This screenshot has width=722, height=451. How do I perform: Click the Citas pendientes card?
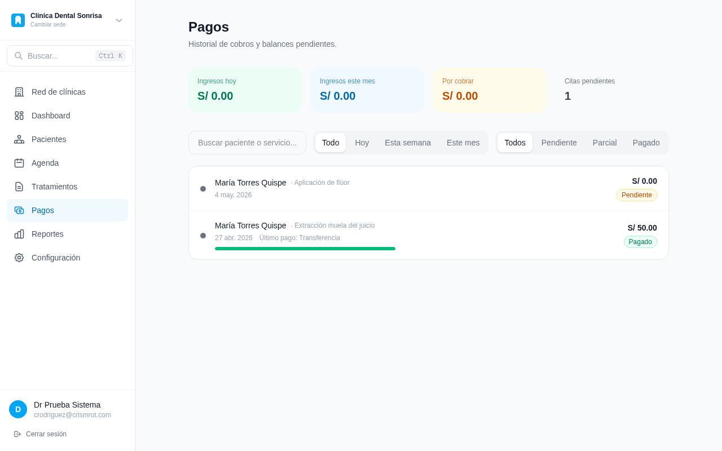[612, 90]
